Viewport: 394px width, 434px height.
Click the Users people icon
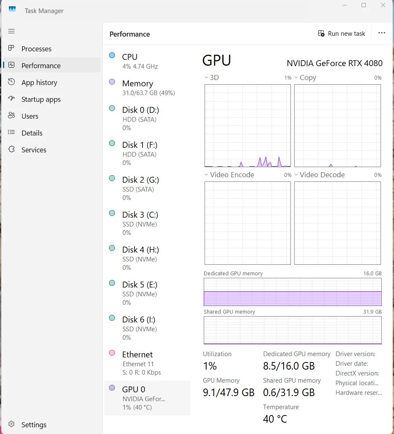11,115
